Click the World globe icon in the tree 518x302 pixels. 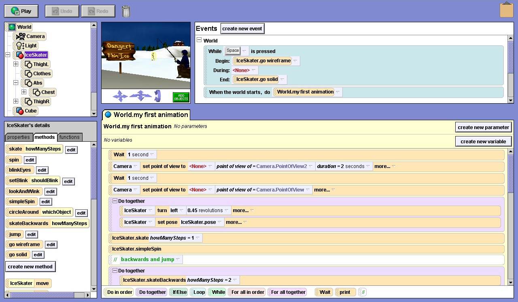(x=12, y=27)
